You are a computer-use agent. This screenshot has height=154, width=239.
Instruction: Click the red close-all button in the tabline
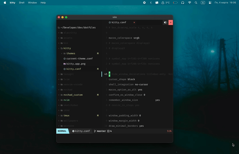[171, 23]
